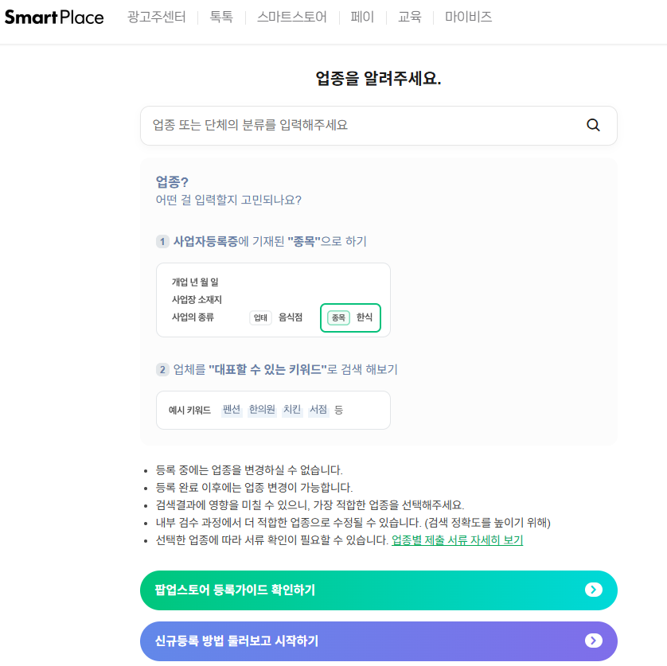The width and height of the screenshot is (667, 666).
Task: Click 신규등록 방법 둘러보고 시작하기 button
Action: point(379,641)
